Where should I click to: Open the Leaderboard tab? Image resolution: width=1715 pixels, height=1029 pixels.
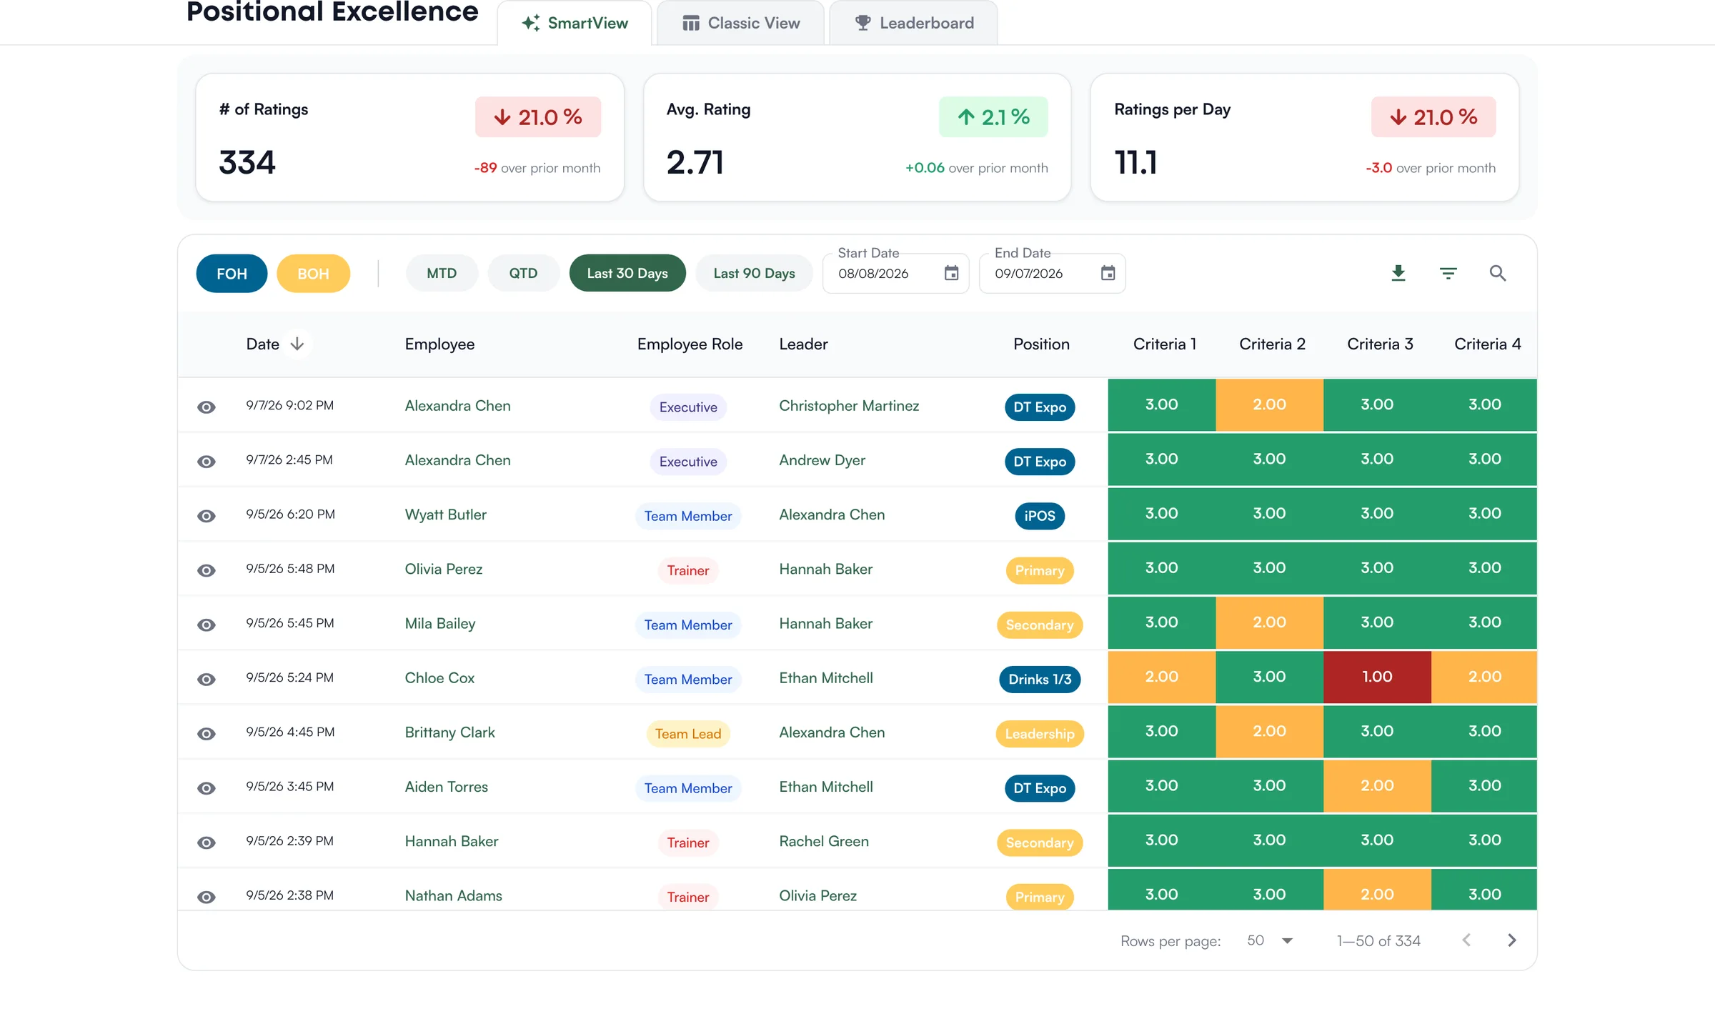[x=914, y=23]
